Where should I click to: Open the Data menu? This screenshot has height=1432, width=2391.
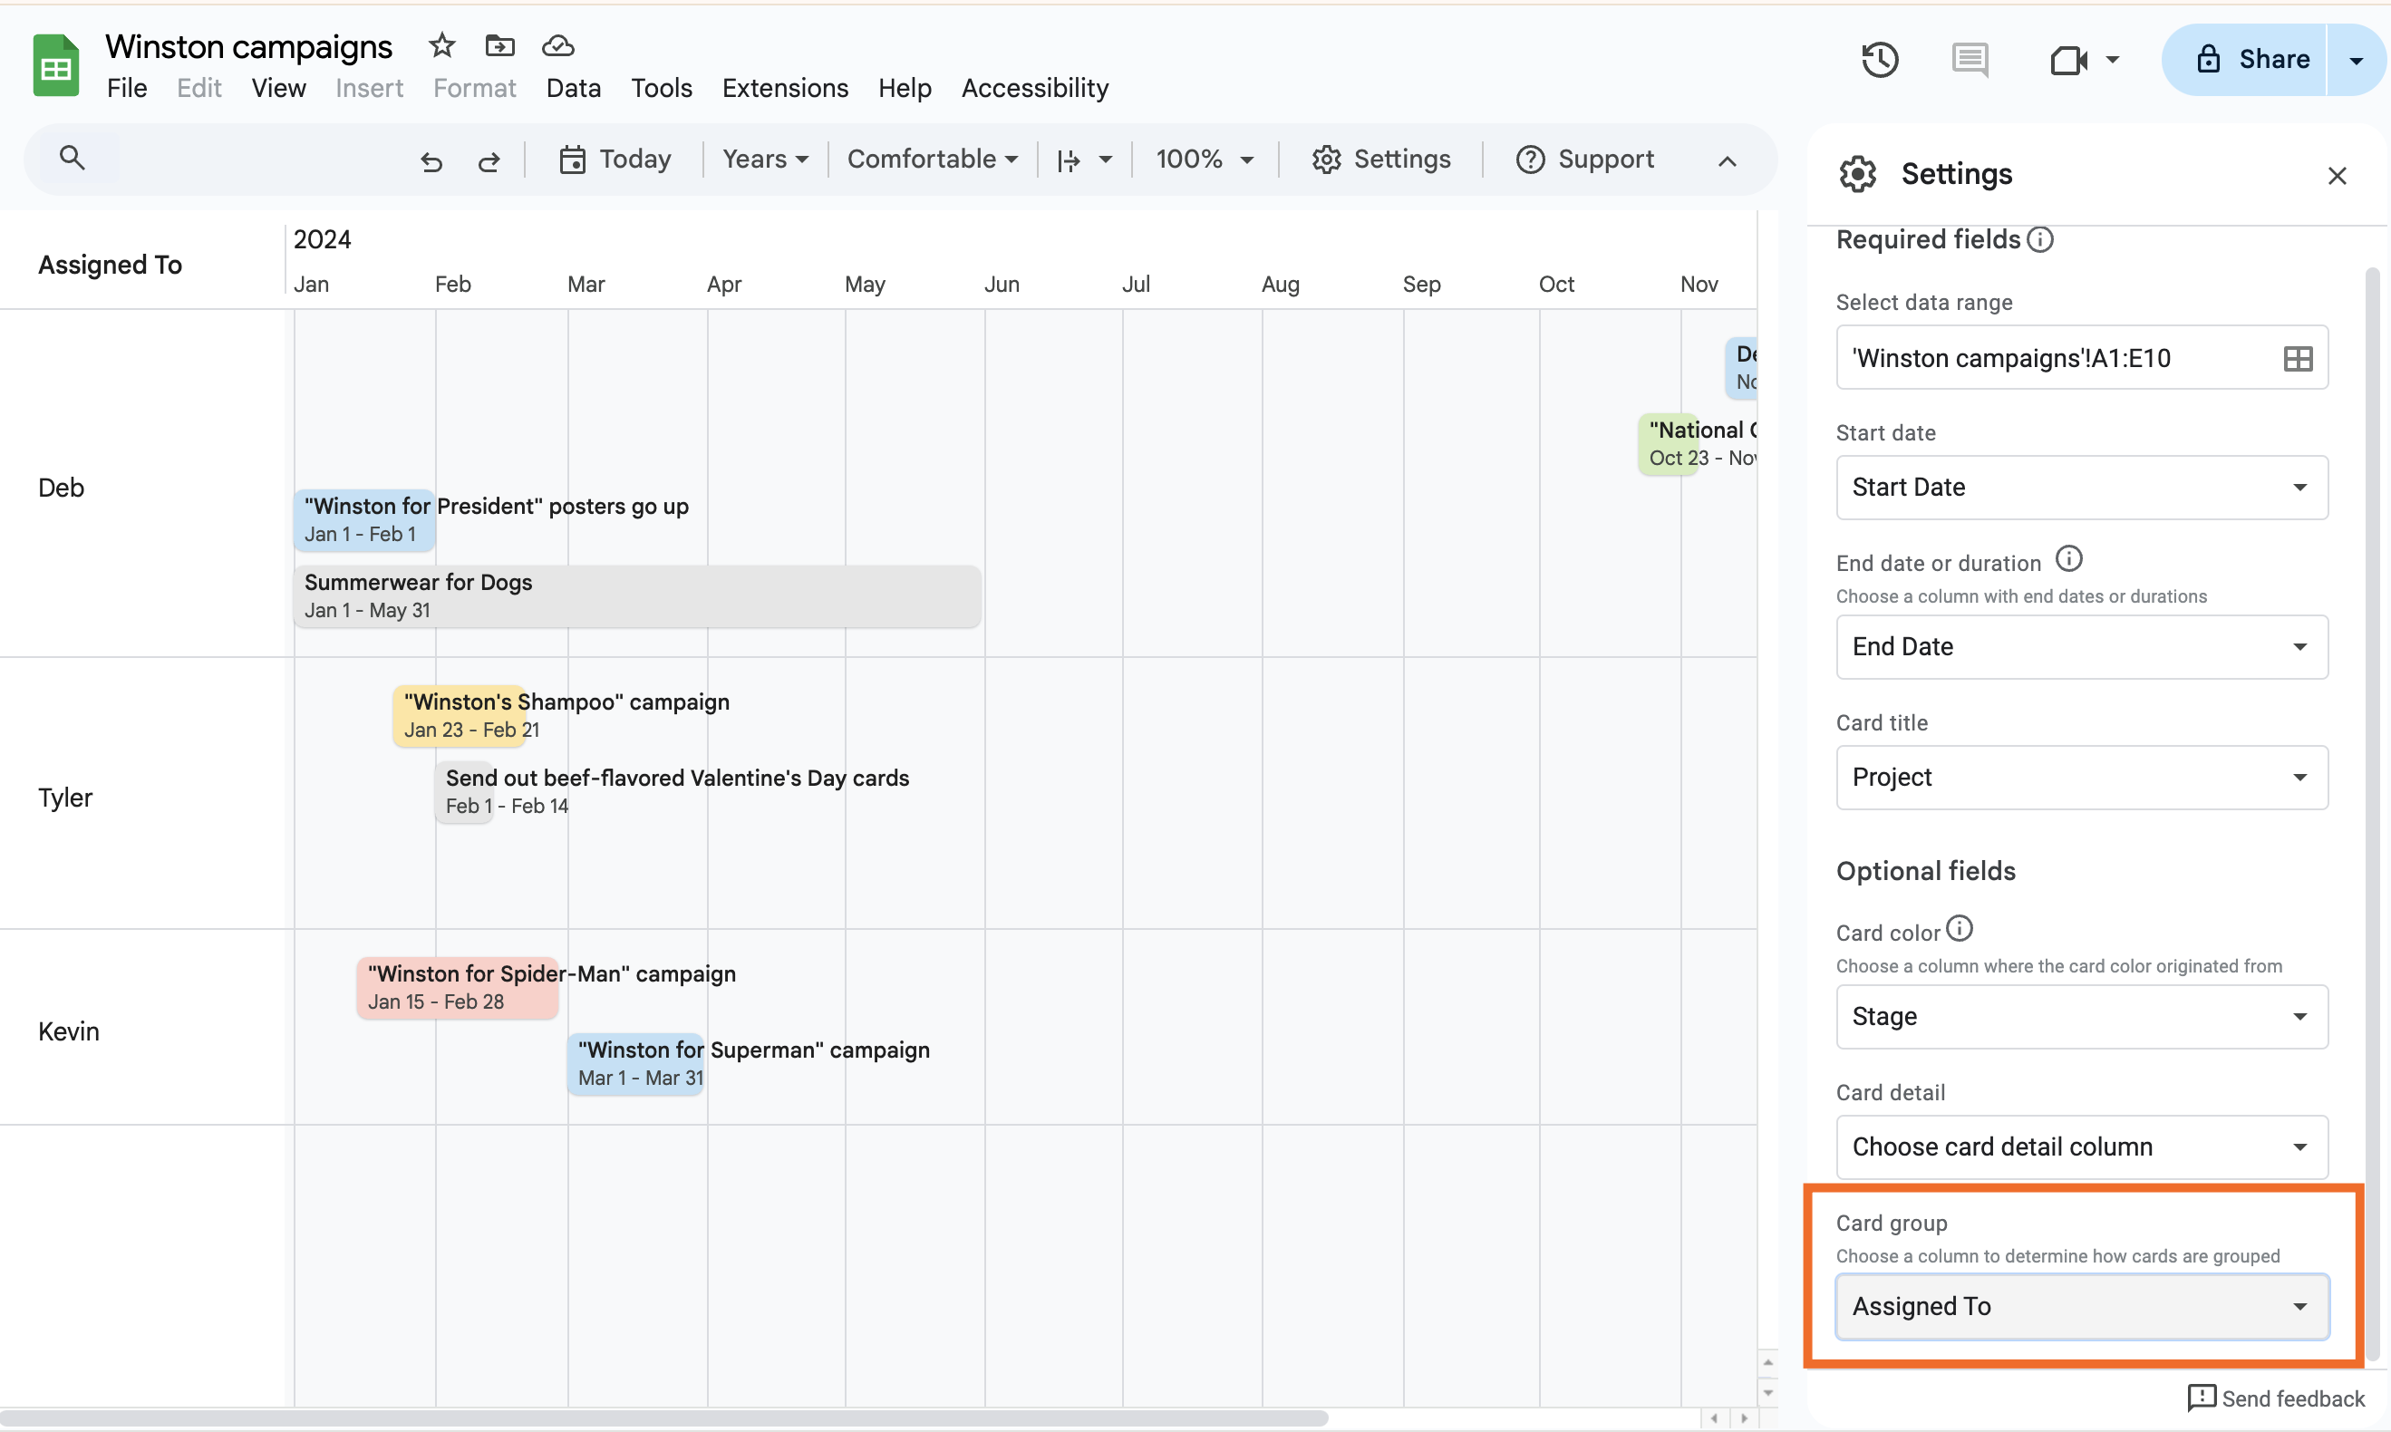coord(573,88)
